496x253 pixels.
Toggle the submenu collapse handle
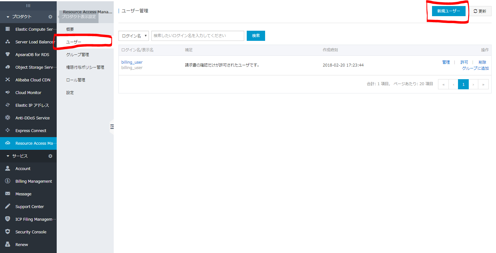tap(111, 127)
